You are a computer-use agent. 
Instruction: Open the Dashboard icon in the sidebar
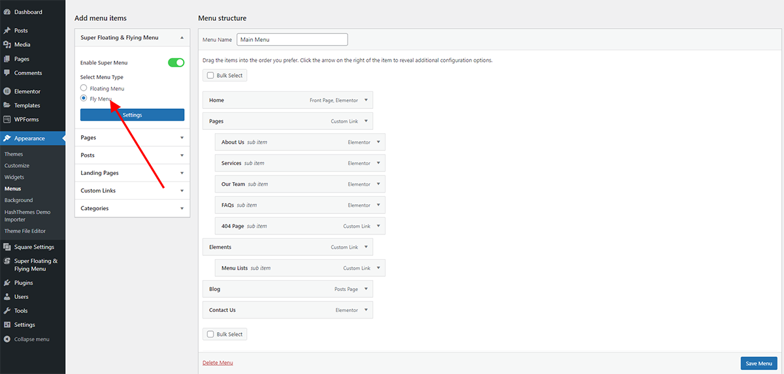(7, 12)
